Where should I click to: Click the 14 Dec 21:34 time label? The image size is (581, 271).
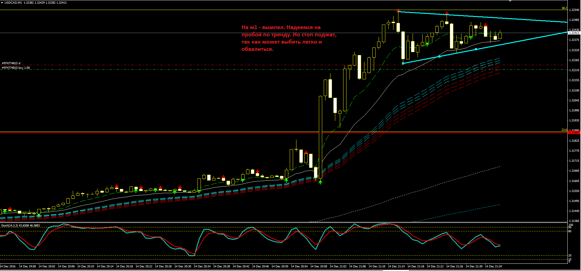tap(493, 266)
